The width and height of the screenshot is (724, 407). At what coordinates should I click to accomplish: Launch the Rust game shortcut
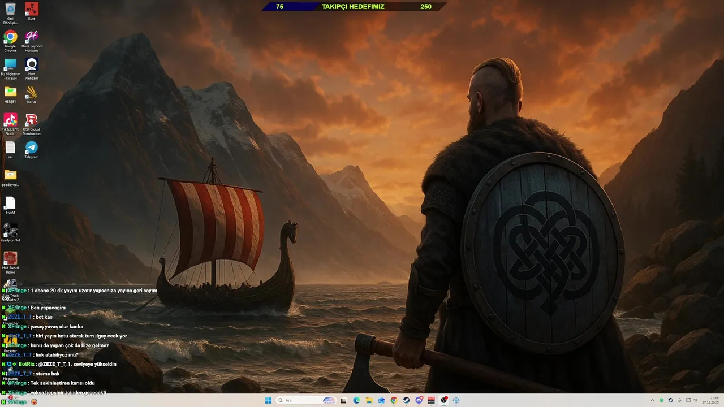[32, 11]
